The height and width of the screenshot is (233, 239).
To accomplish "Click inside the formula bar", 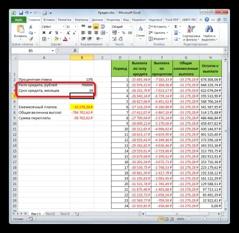I will coord(151,51).
